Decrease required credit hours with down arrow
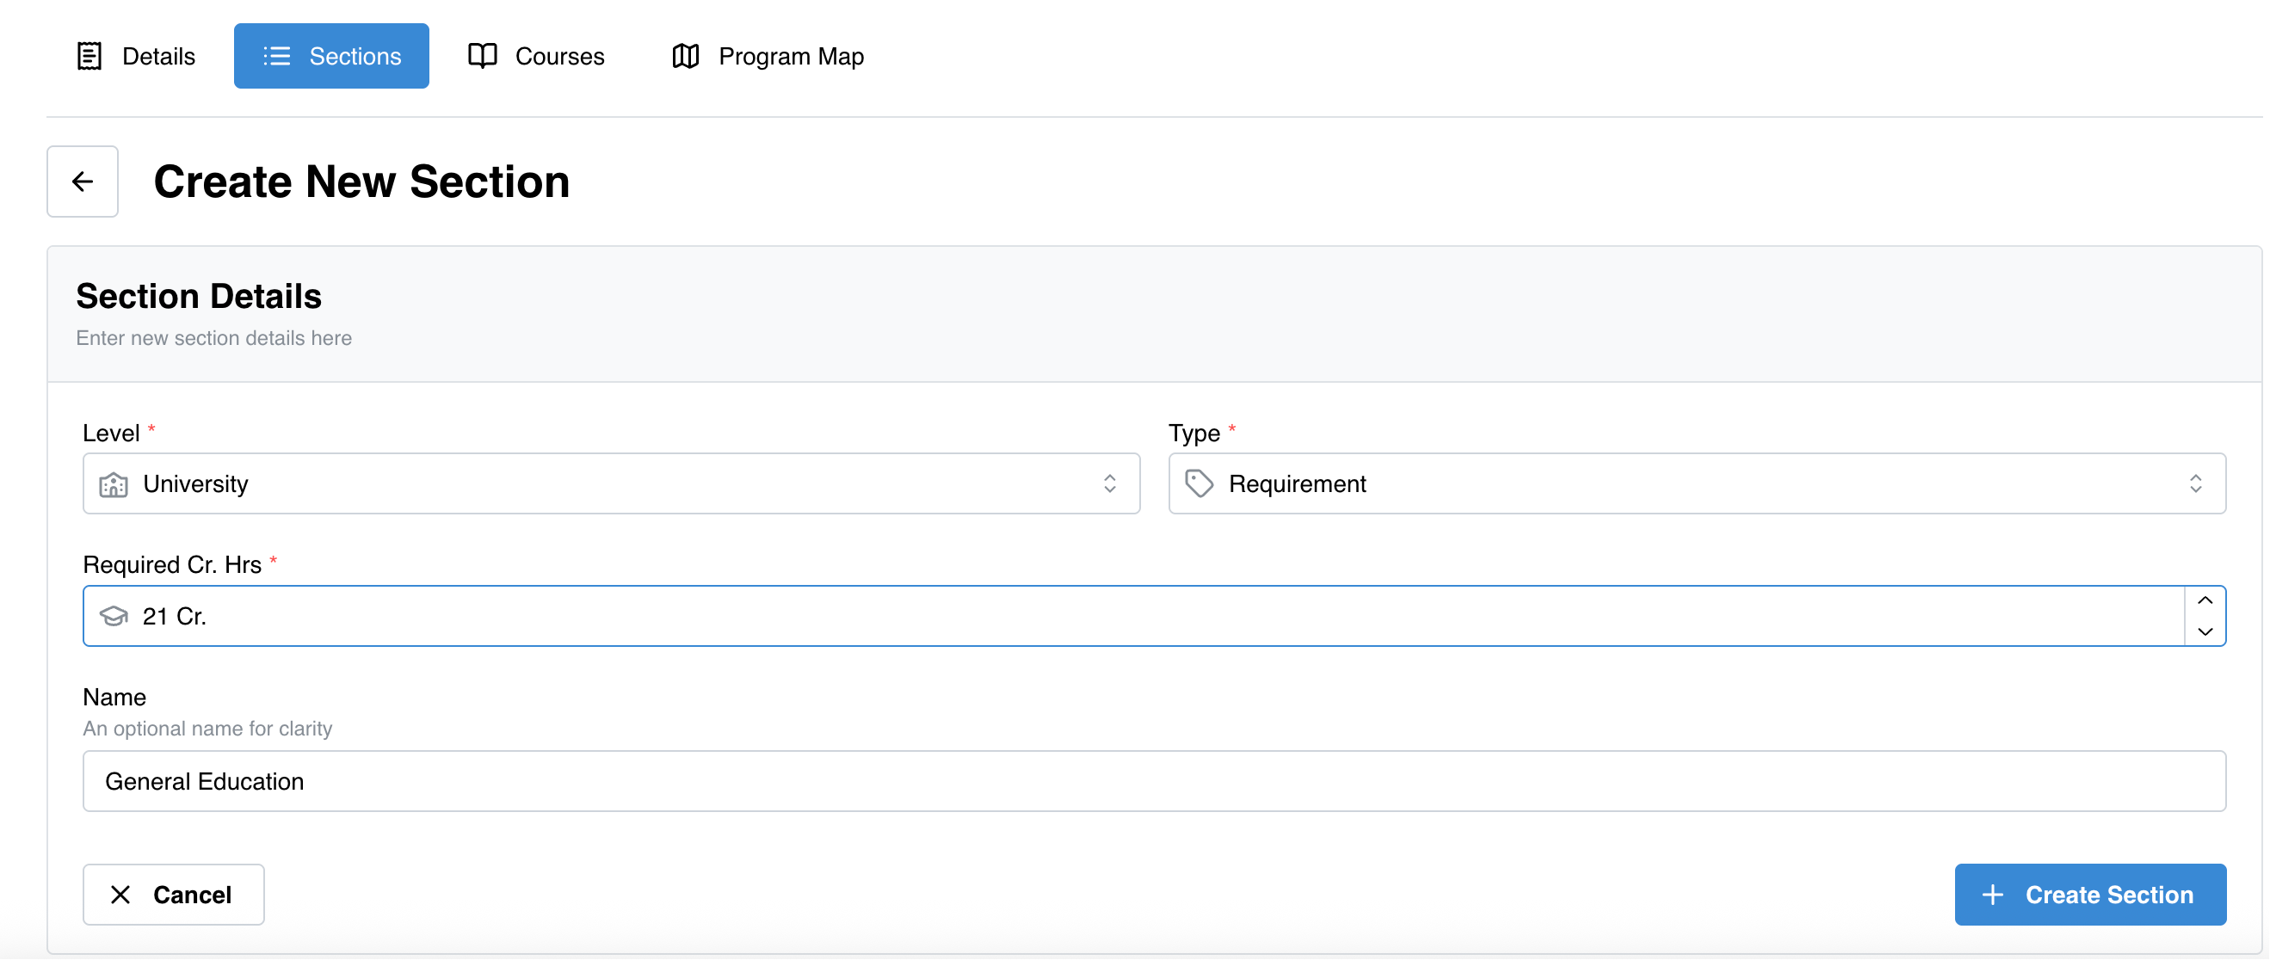 [2205, 631]
